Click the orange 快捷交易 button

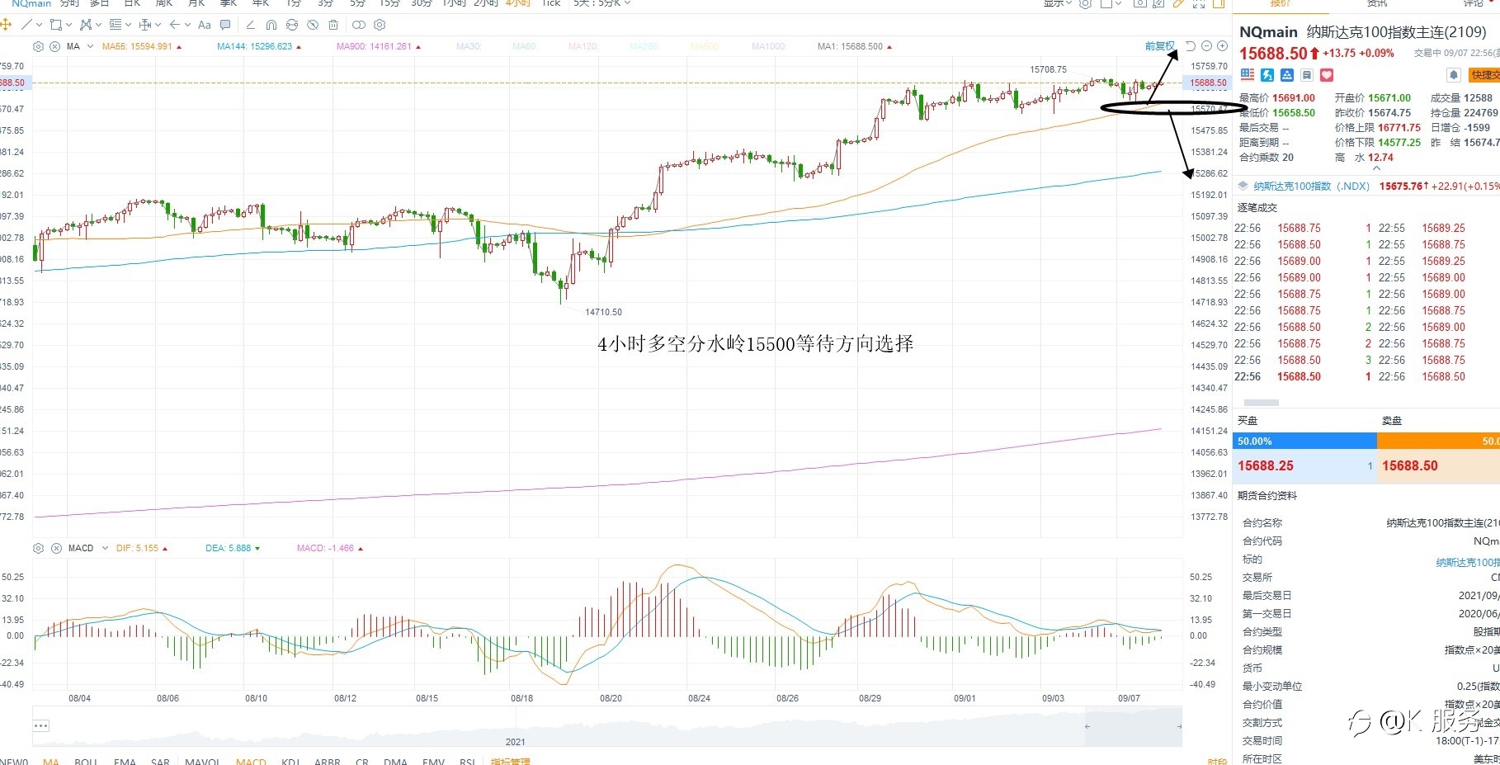tap(1484, 75)
